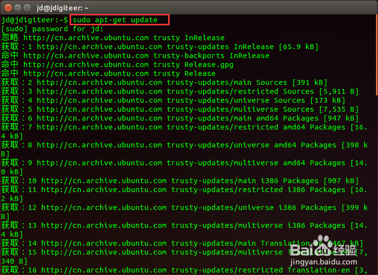The image size is (378, 275).
Task: Click the 'multiverse Sources [7,535 B]' line
Action: click(x=180, y=109)
